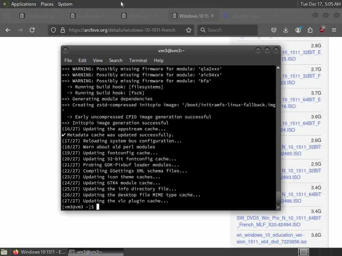Open the terminal View menu
This screenshot has height=256, width=342.
(98, 61)
